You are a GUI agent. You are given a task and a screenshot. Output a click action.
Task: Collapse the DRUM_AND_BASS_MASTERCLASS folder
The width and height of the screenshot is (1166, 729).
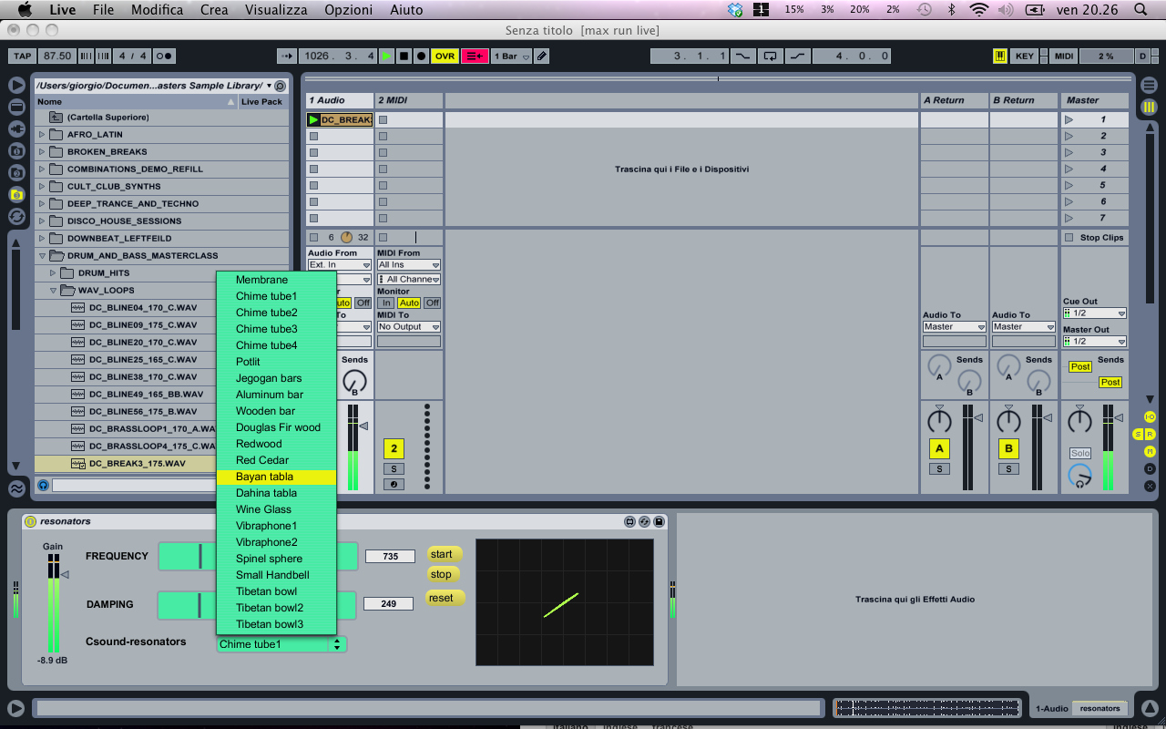click(42, 255)
